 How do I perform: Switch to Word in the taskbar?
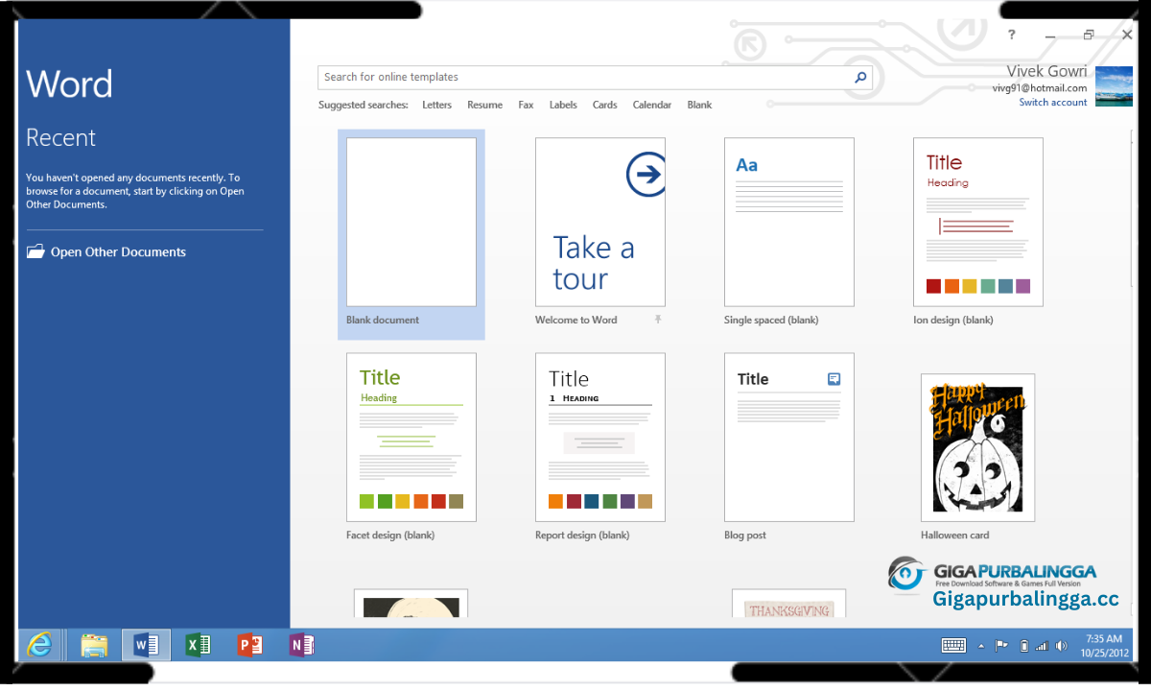pyautogui.click(x=146, y=645)
